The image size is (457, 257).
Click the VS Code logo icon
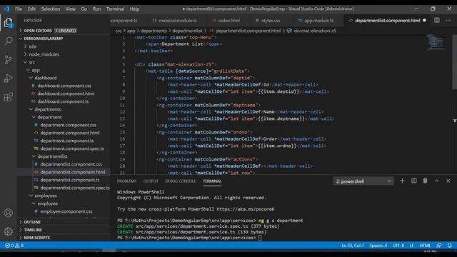click(x=6, y=9)
